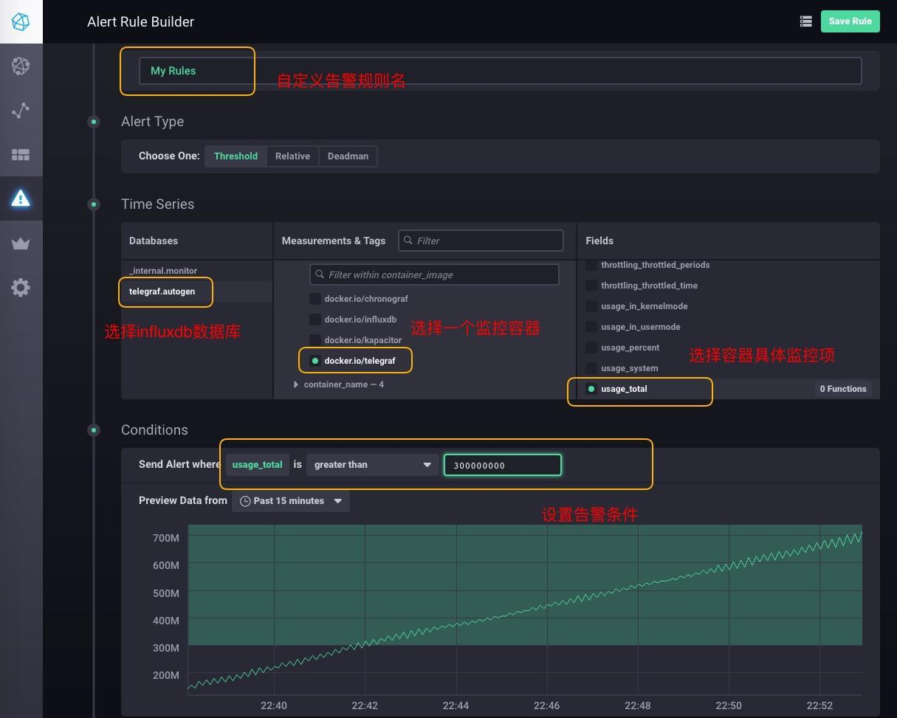The height and width of the screenshot is (718, 897).
Task: Open the Chronograf logo home icon
Action: click(21, 21)
